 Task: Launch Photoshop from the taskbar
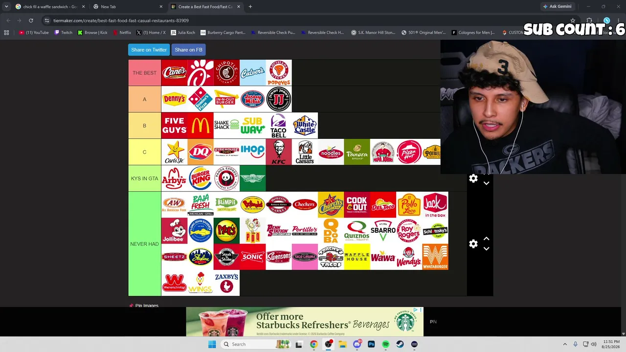pos(371,344)
